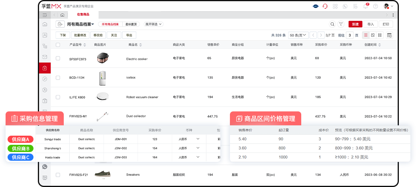Click the red customer service headset icon
The width and height of the screenshot is (416, 187).
(325, 6)
